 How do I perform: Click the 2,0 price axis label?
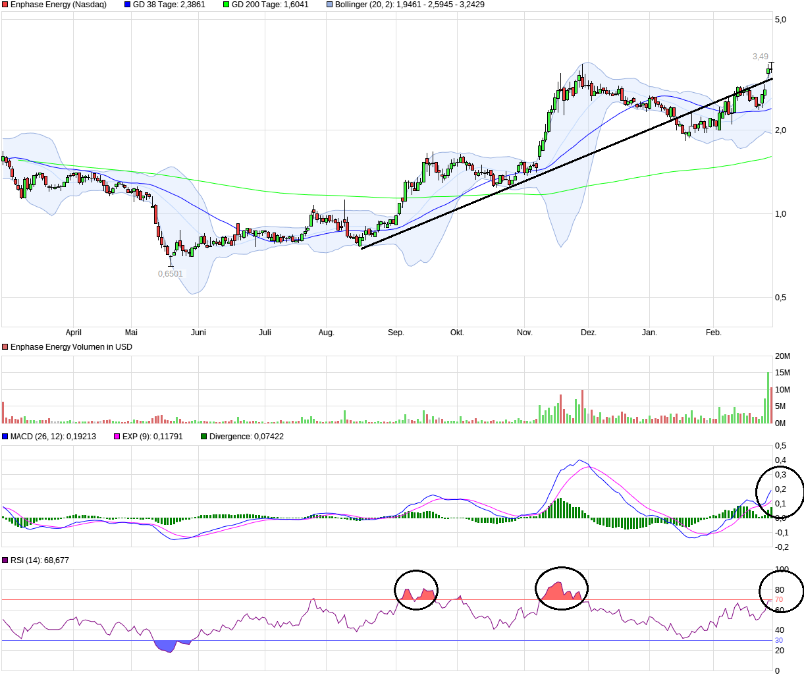point(780,130)
